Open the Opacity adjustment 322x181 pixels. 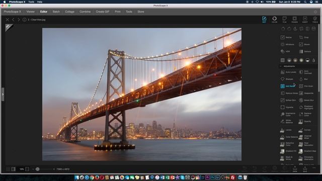305,122
